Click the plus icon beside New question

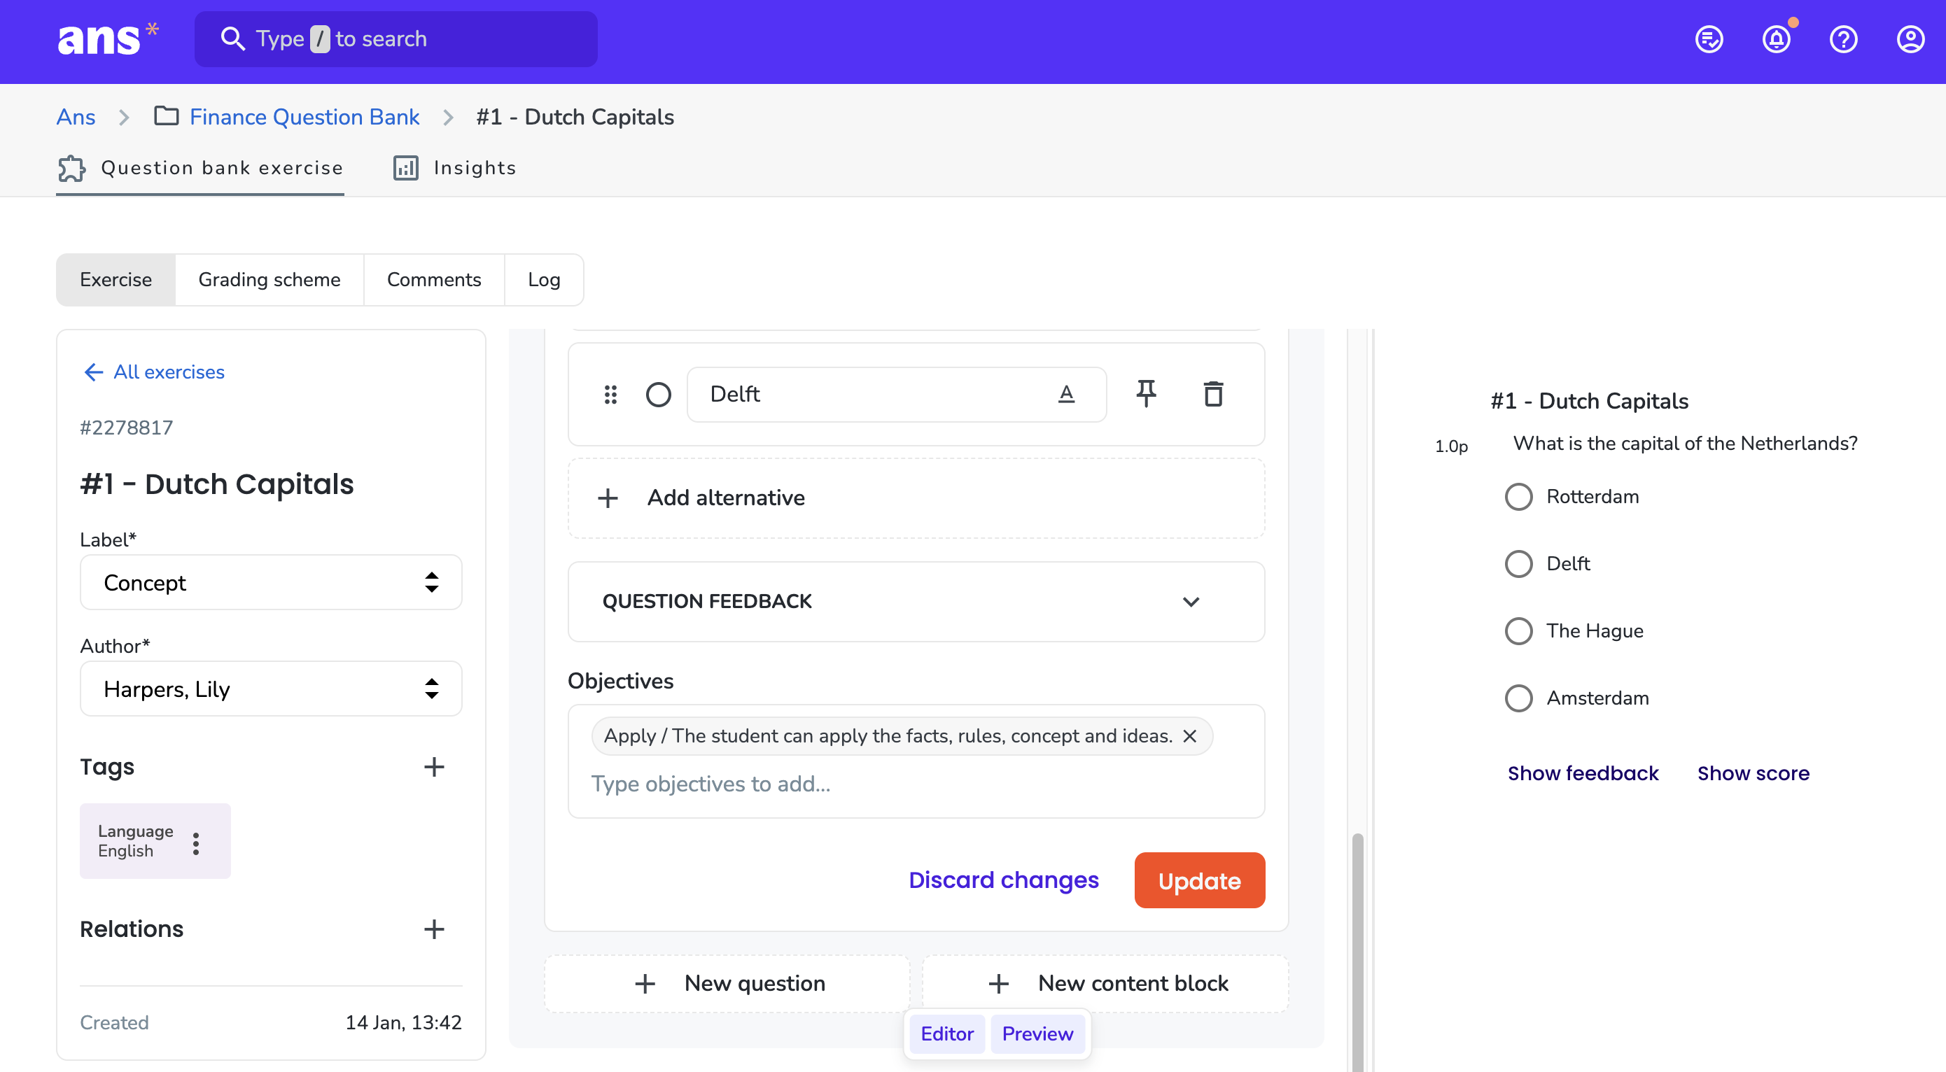pyautogui.click(x=645, y=983)
